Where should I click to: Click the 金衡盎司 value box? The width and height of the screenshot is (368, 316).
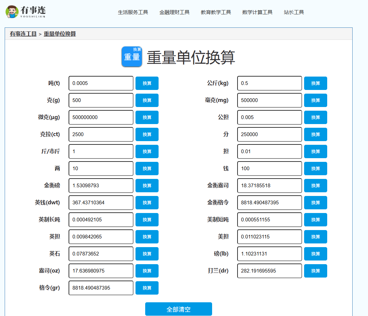[270, 186]
